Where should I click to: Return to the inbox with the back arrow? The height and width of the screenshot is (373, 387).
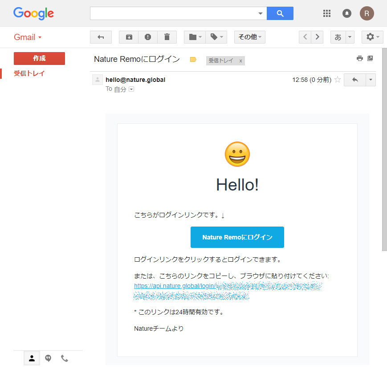coord(101,37)
